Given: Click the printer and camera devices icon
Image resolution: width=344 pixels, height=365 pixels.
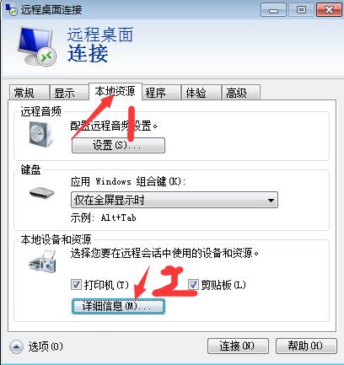Looking at the screenshot, I should click(x=43, y=262).
